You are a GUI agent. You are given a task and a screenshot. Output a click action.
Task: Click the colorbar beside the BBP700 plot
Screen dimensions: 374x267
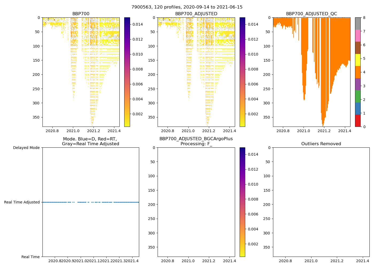tap(127, 72)
